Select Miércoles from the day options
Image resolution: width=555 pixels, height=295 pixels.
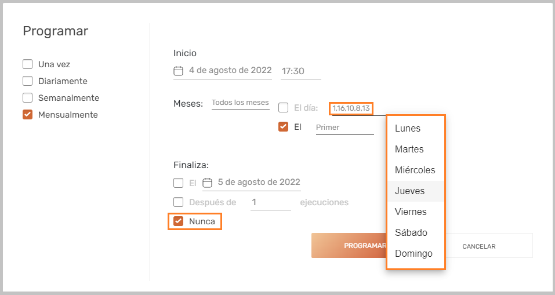(x=416, y=170)
